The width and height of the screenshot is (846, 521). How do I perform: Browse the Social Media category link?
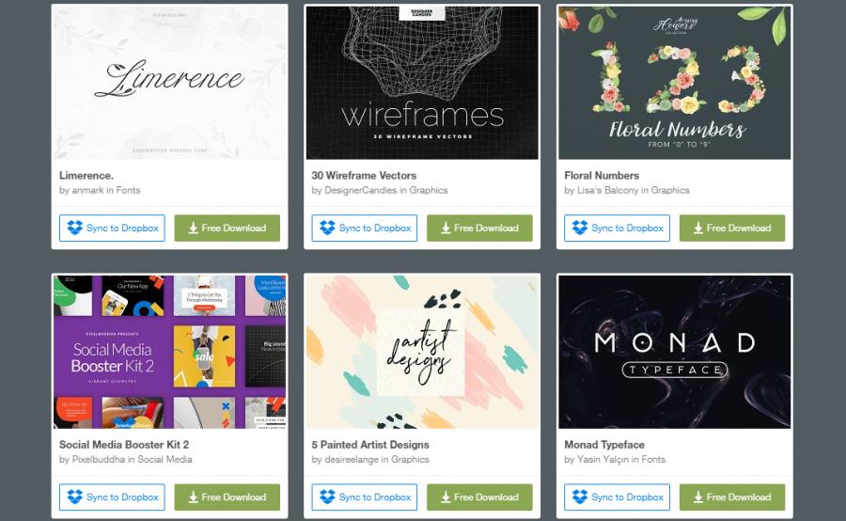[164, 460]
